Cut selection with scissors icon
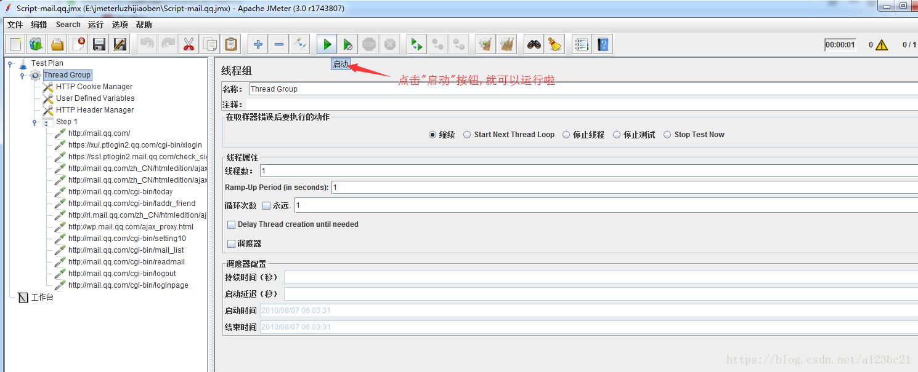 pos(189,44)
